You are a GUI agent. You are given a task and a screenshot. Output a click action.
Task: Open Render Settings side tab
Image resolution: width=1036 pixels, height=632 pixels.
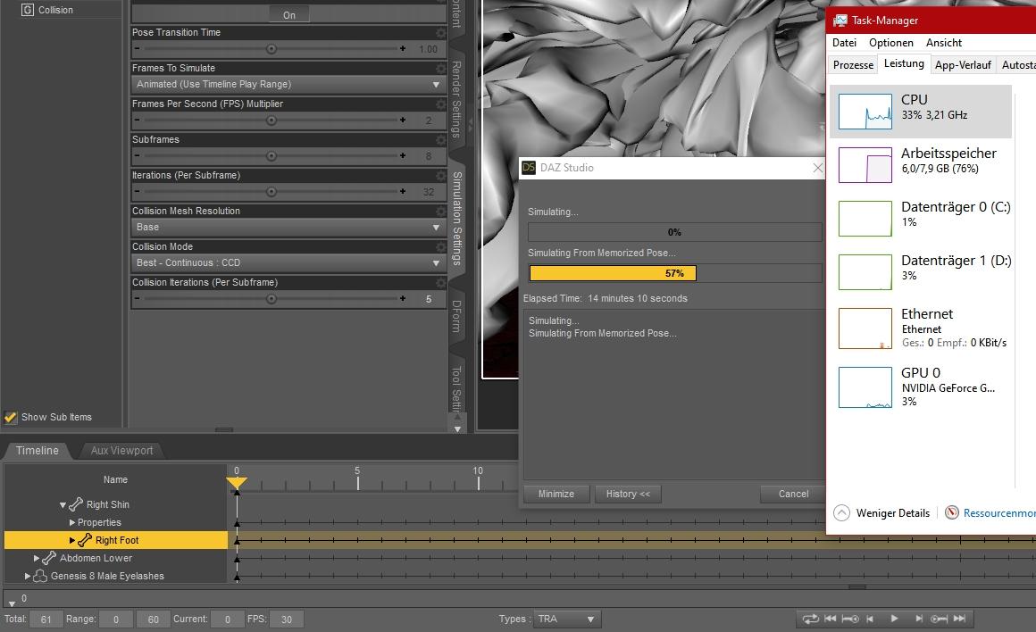(456, 99)
